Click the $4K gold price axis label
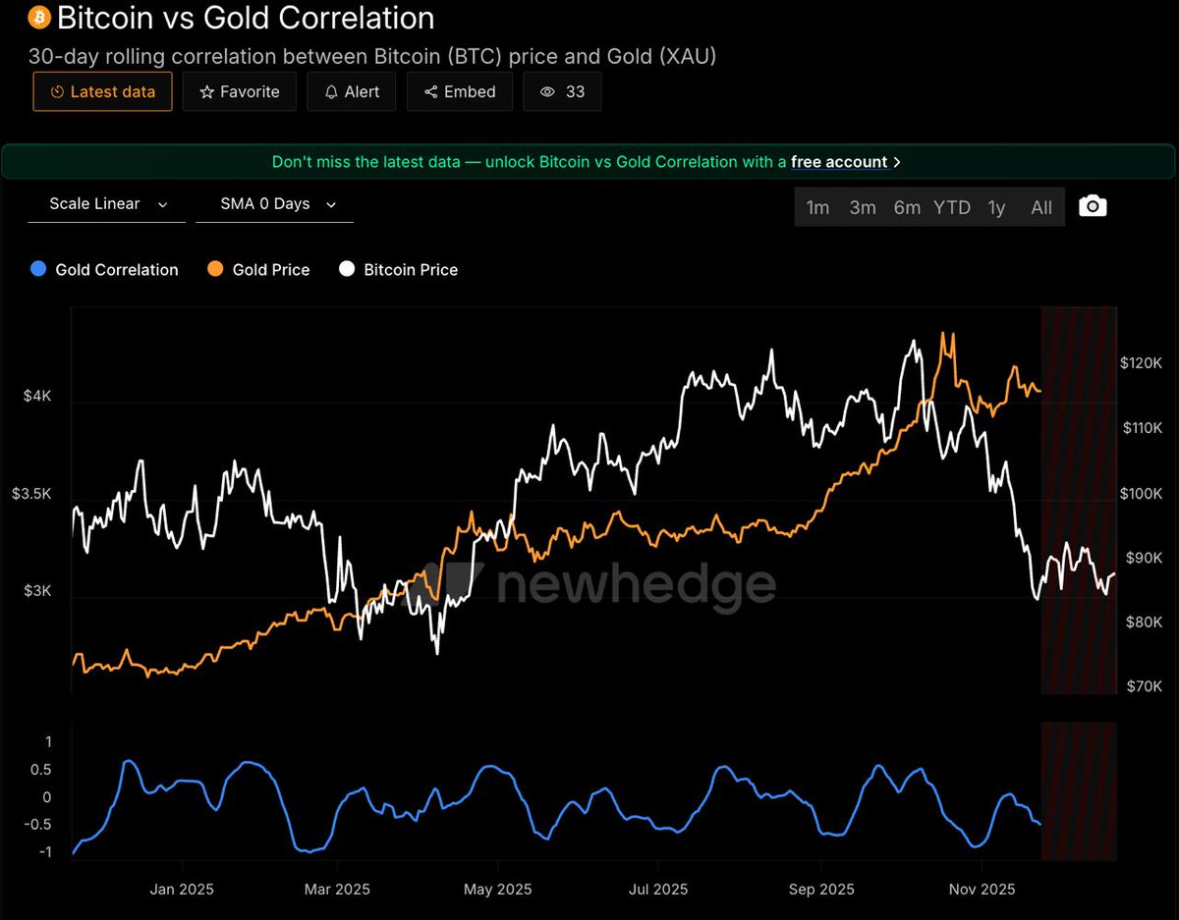The width and height of the screenshot is (1179, 920). pyautogui.click(x=37, y=396)
